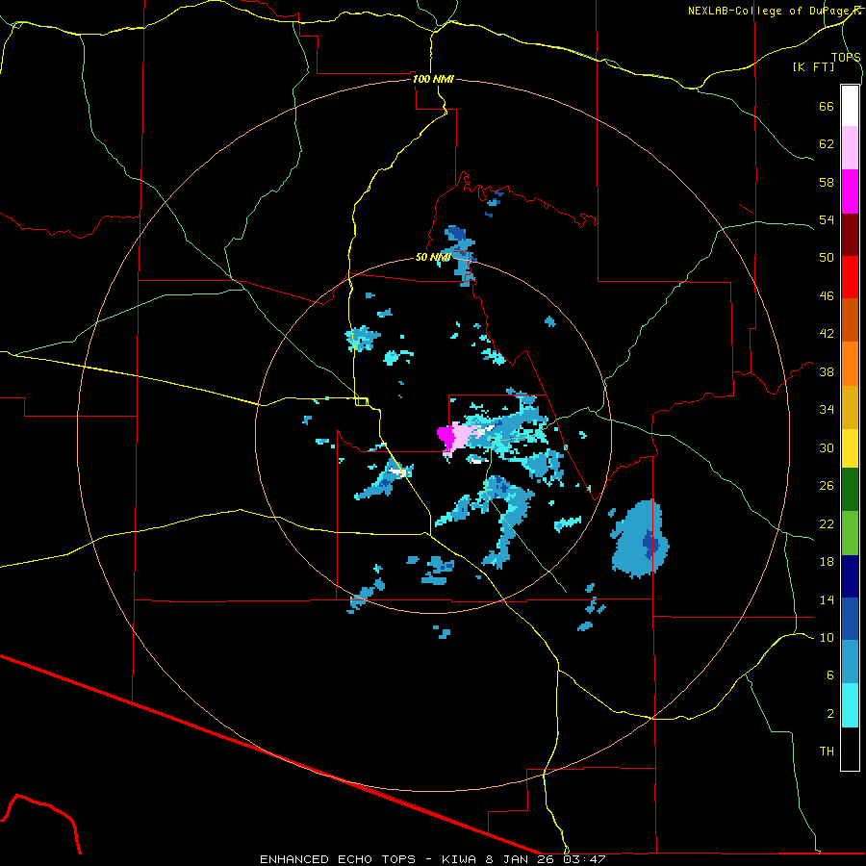Click the KIWA radar site identifier

pos(461,859)
